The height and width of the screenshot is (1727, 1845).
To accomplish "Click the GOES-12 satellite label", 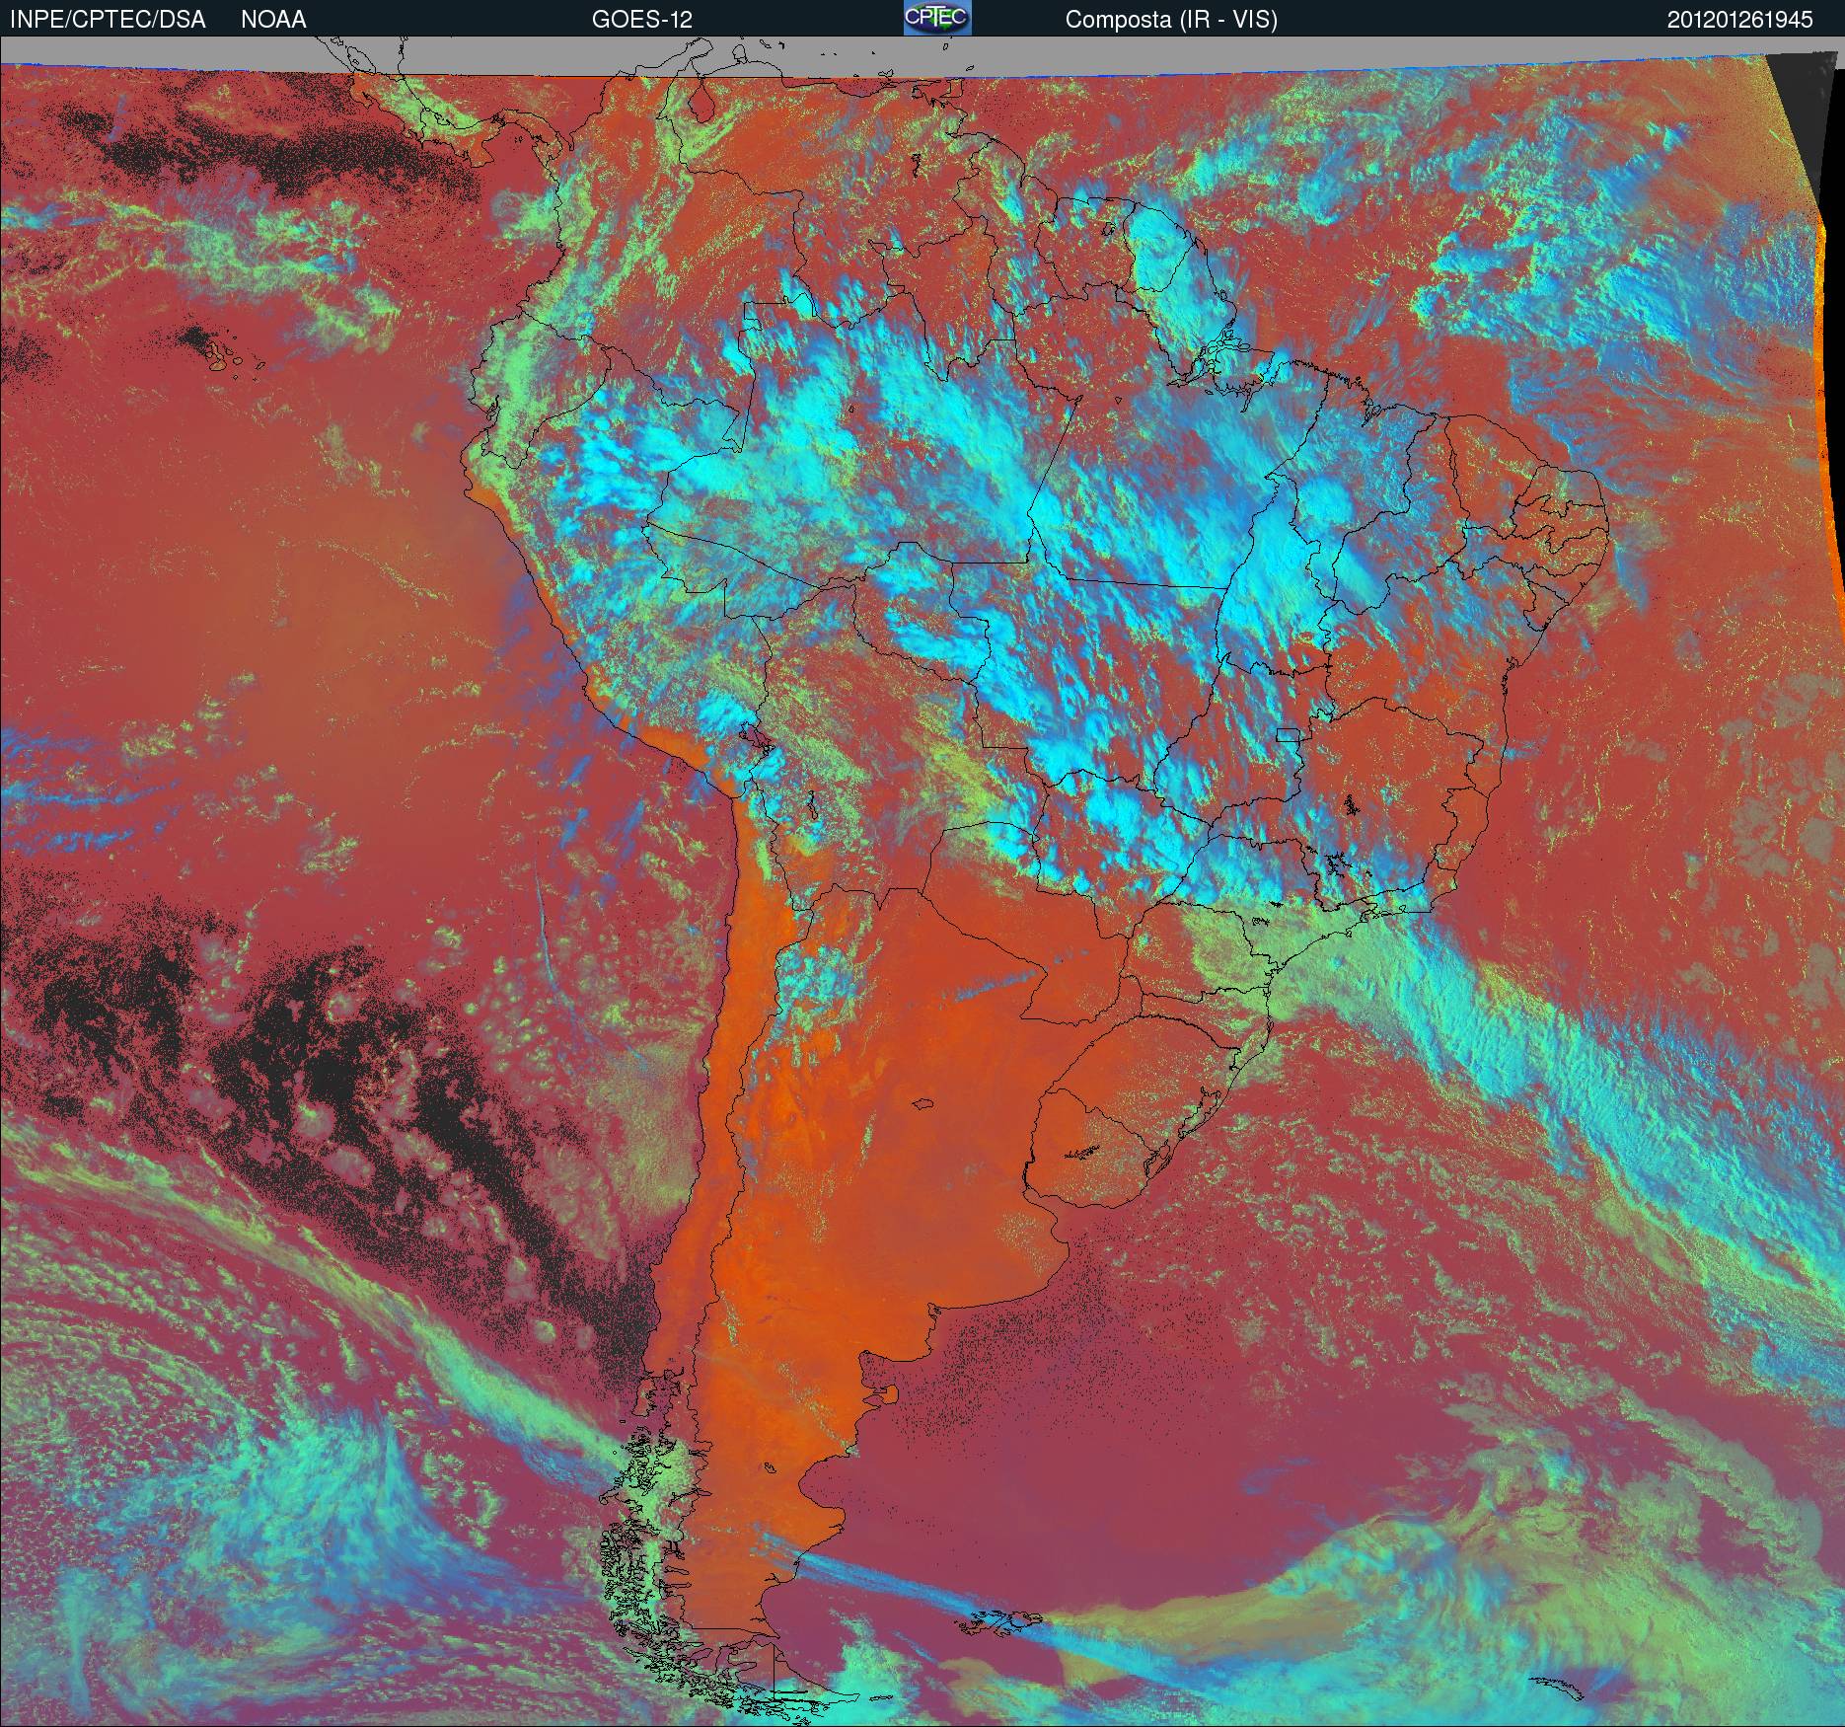I will (x=641, y=20).
